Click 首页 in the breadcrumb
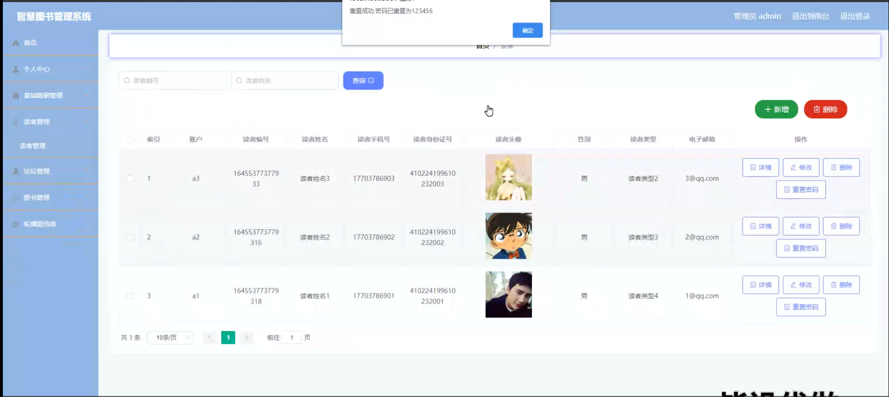The image size is (889, 397). pyautogui.click(x=483, y=46)
